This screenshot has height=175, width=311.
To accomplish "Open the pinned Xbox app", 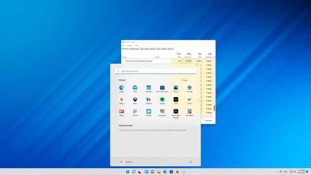I will (135, 101).
